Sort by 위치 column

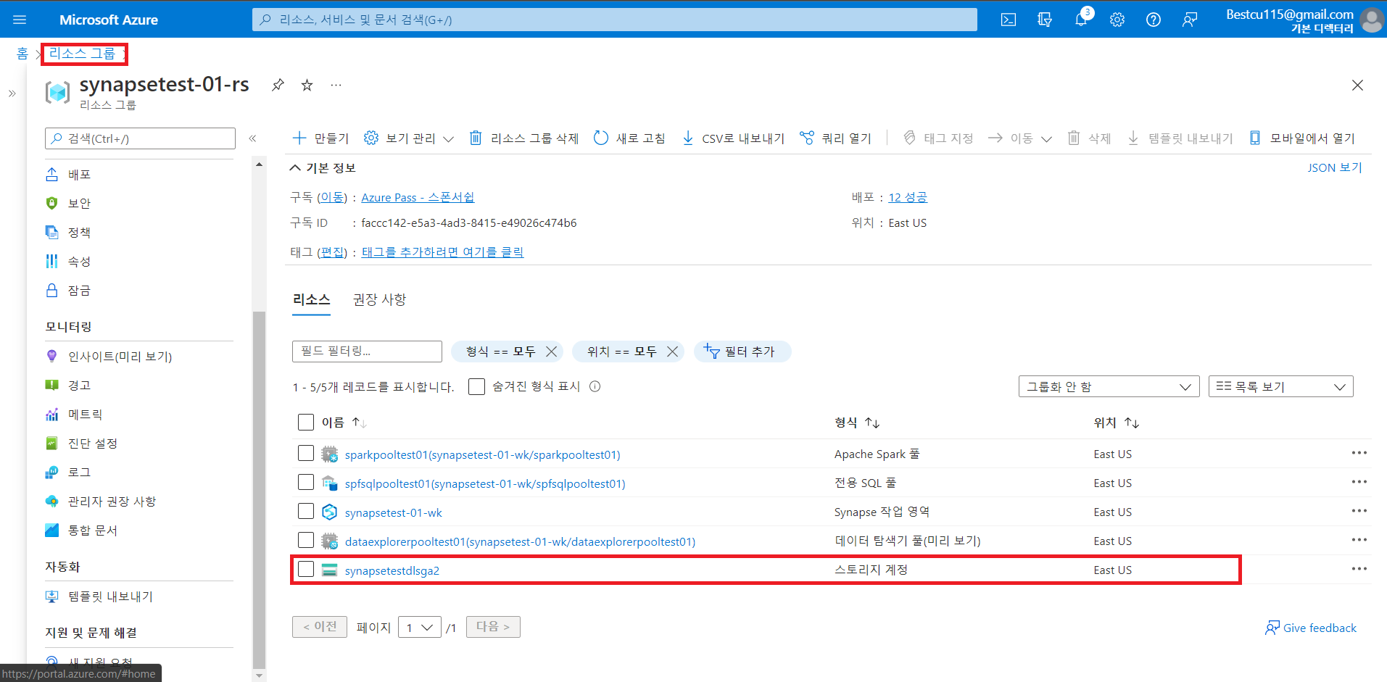(x=1117, y=423)
